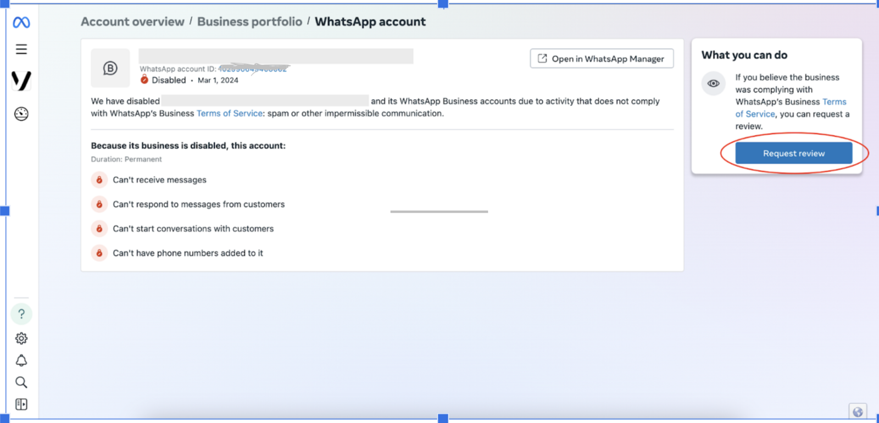Open the account overview gauge icon
The image size is (879, 423).
pos(21,114)
